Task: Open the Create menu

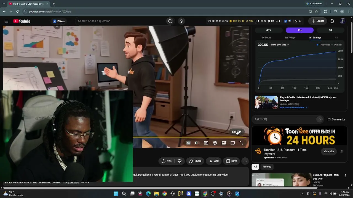Action: [x=318, y=21]
